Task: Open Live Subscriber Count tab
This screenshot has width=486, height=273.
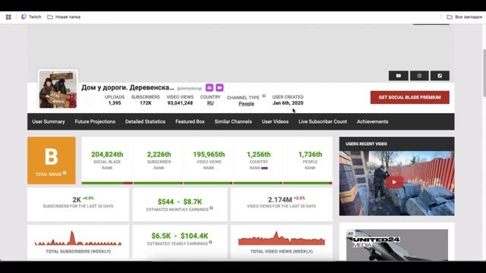Action: click(323, 121)
